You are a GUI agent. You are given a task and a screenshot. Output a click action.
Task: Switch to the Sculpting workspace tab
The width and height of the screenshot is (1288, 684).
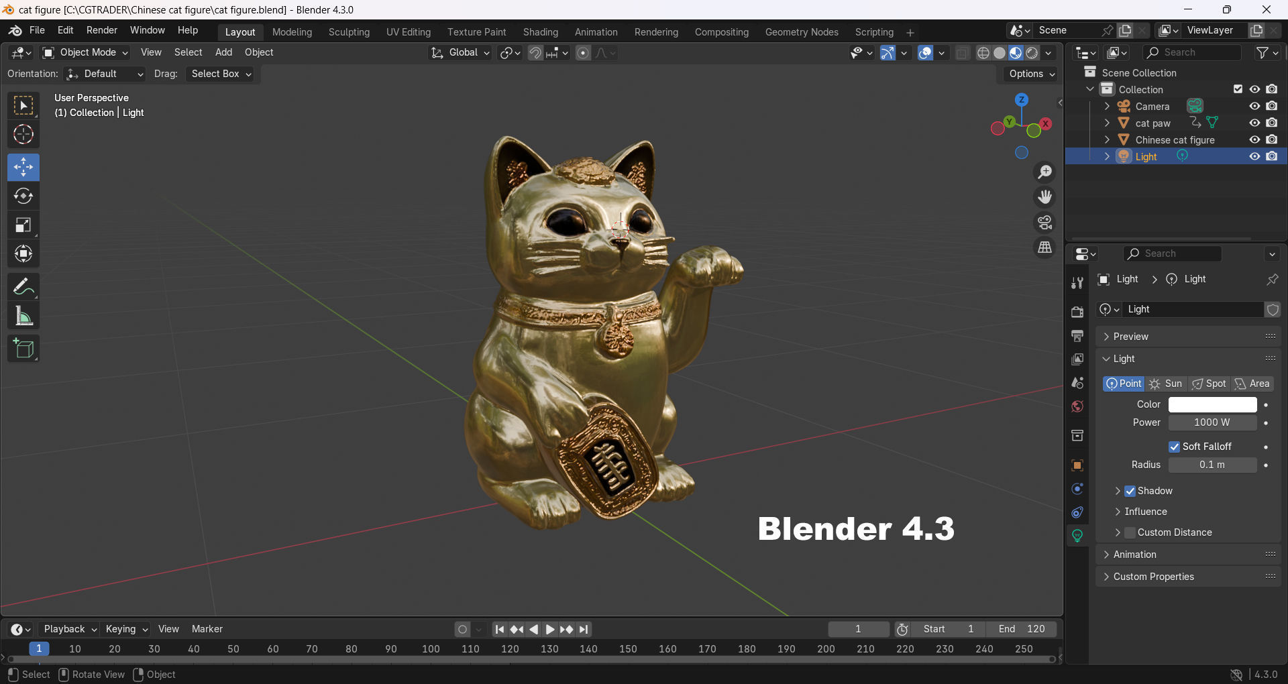pyautogui.click(x=349, y=32)
